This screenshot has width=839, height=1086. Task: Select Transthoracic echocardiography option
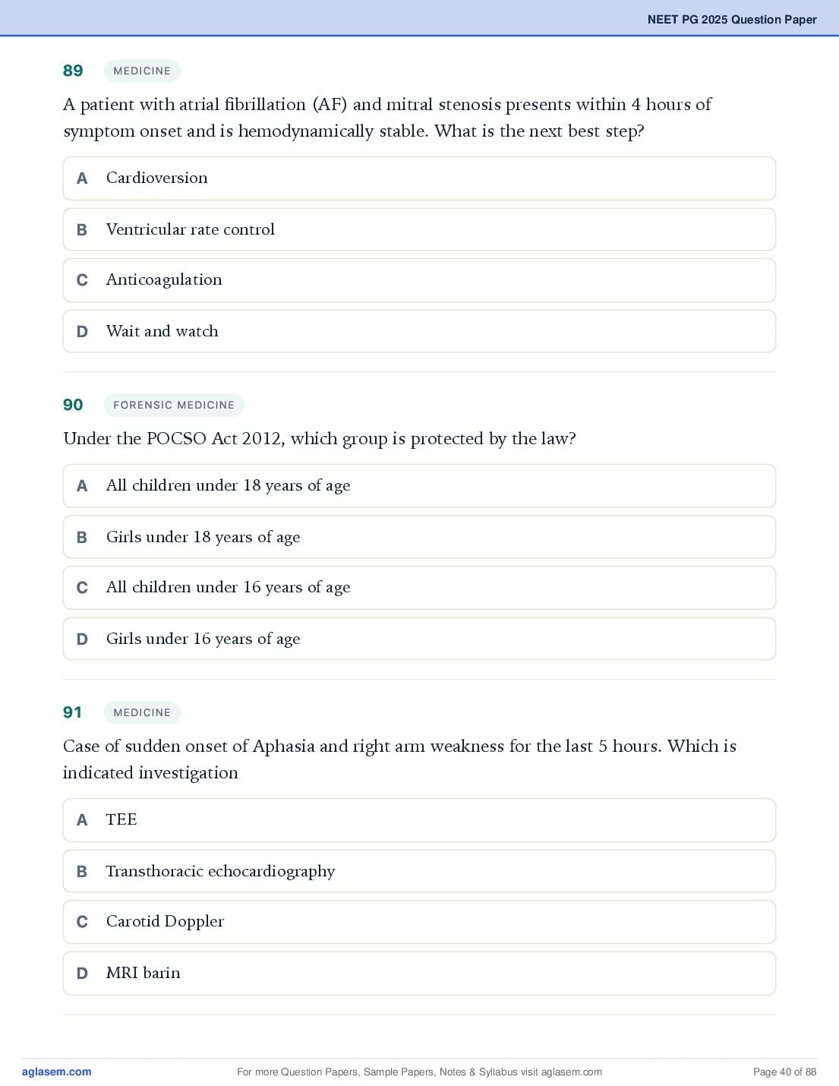[x=419, y=871]
